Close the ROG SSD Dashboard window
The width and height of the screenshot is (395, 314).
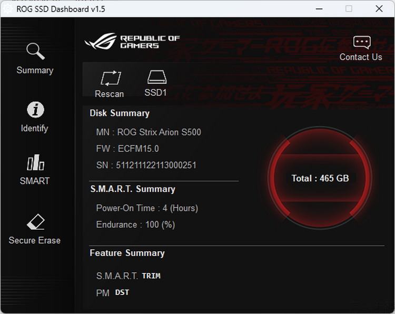(x=379, y=9)
